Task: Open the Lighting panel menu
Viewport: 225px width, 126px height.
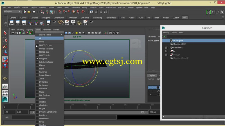Action: click(30, 30)
